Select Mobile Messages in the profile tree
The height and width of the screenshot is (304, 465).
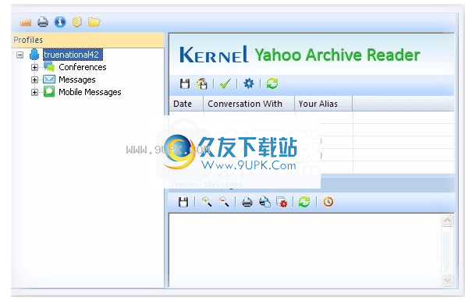[90, 92]
